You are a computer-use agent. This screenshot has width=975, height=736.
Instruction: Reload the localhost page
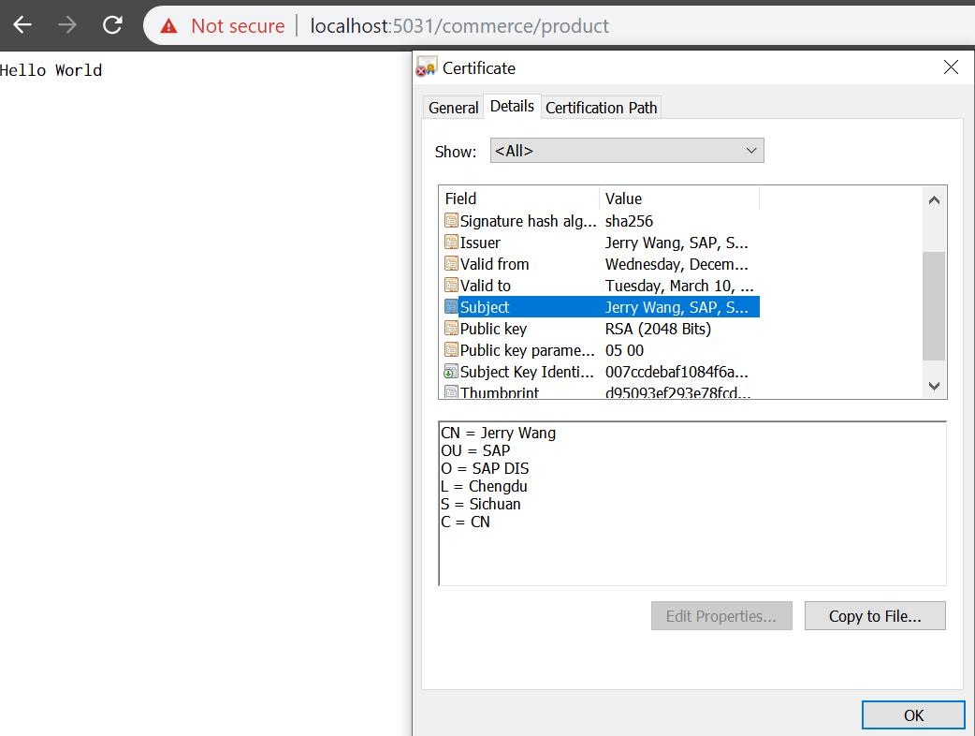(x=112, y=25)
